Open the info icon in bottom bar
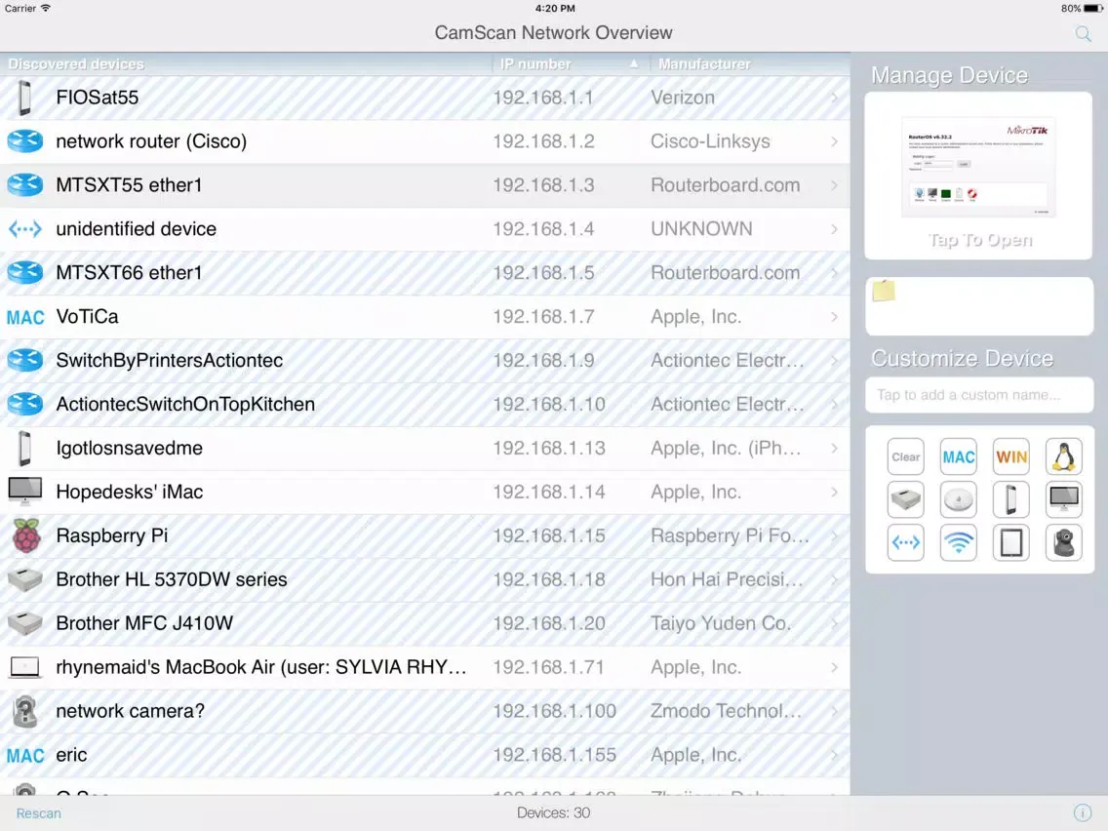Image resolution: width=1108 pixels, height=831 pixels. 1082,812
